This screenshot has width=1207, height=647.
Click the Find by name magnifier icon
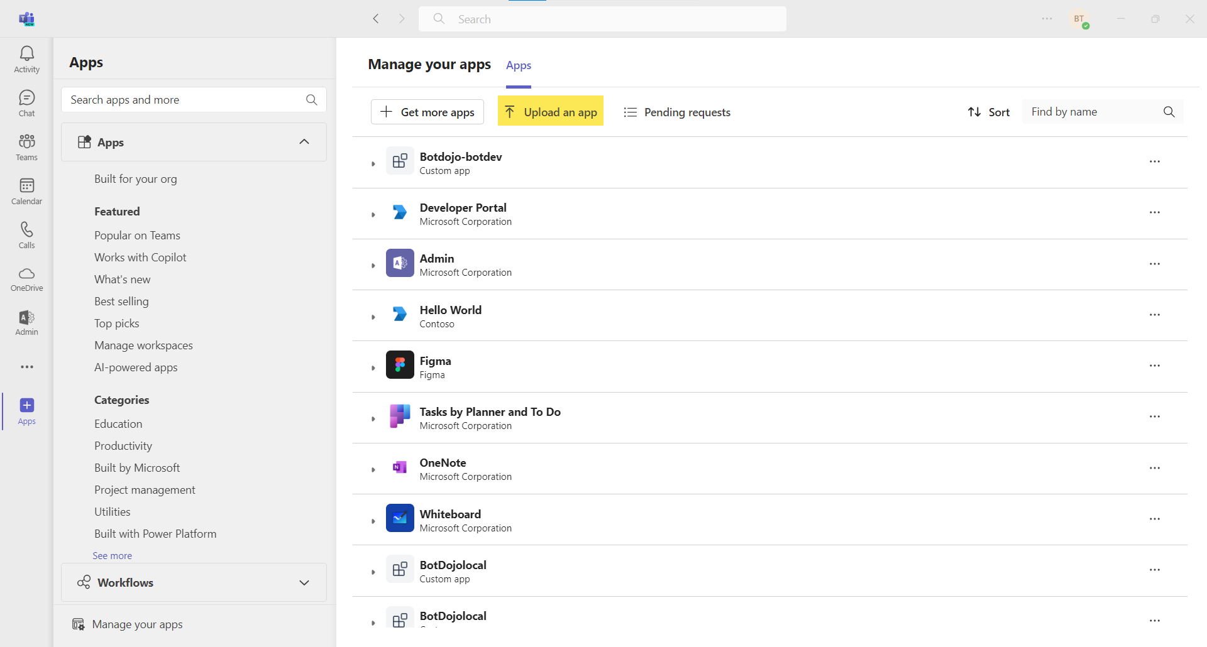[x=1169, y=112]
